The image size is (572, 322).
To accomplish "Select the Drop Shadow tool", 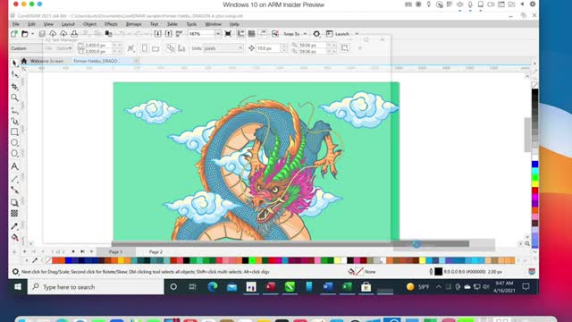I will (14, 203).
